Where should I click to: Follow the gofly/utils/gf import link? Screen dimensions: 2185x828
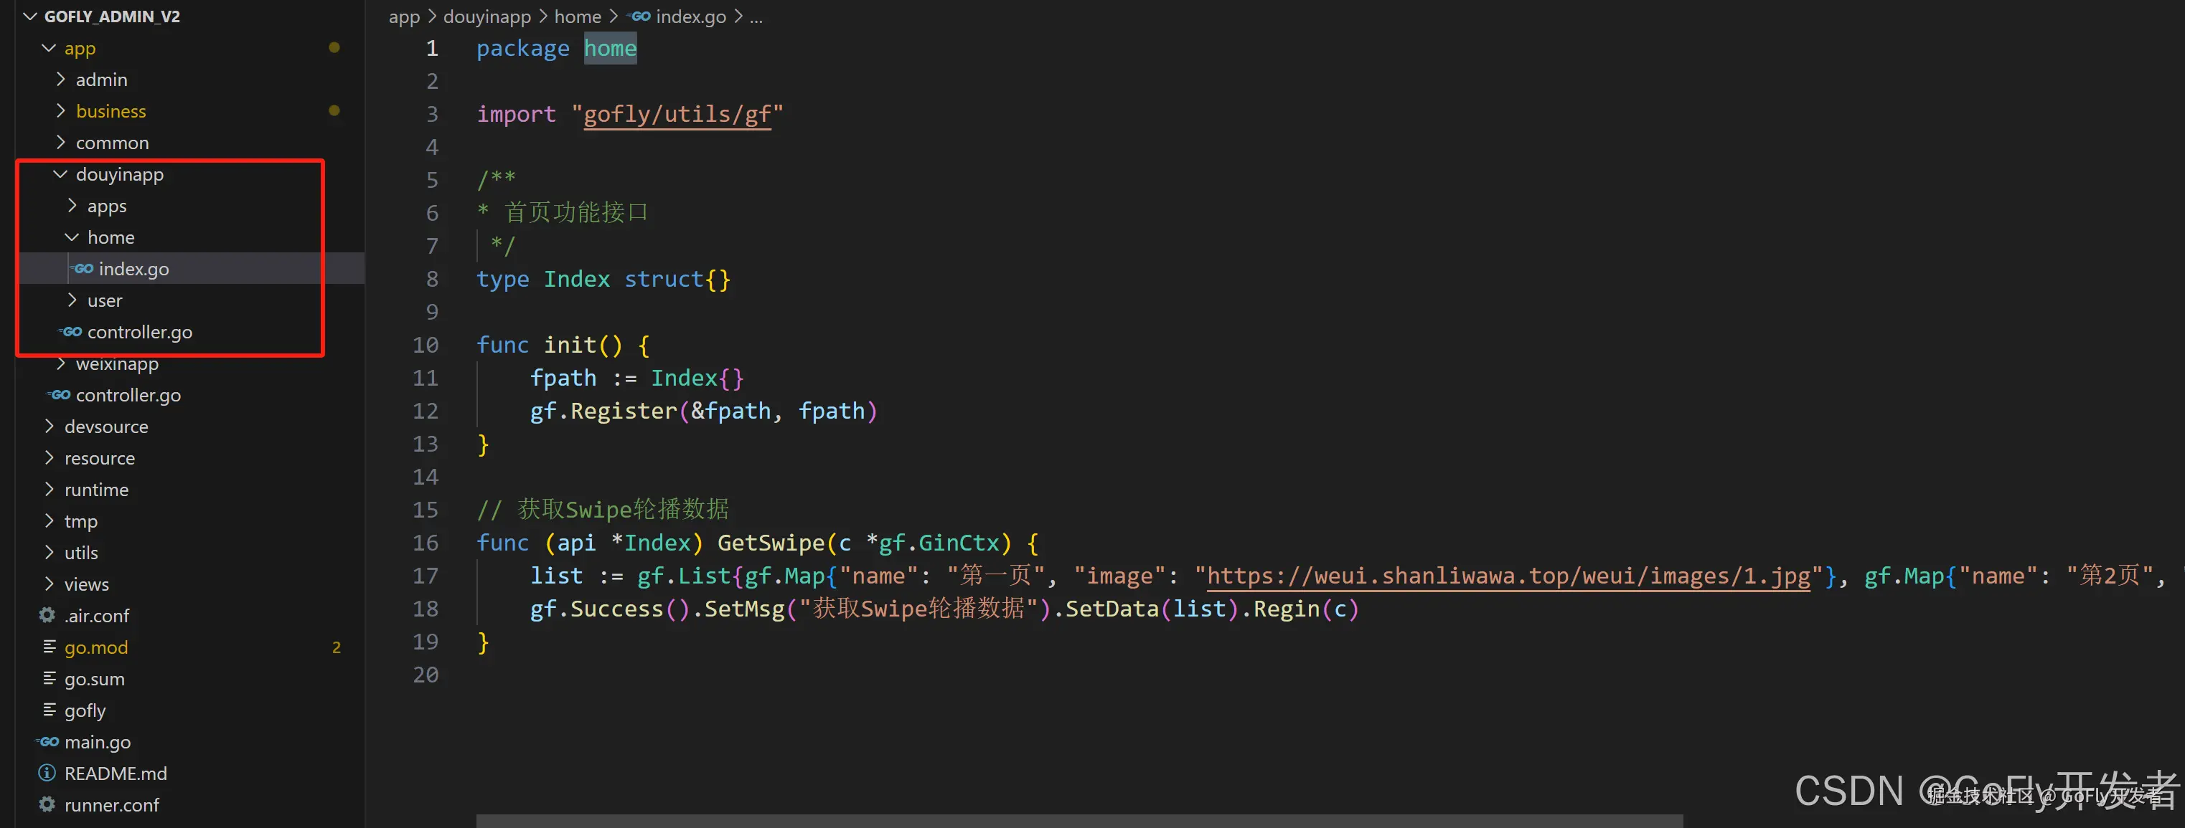[x=677, y=115]
